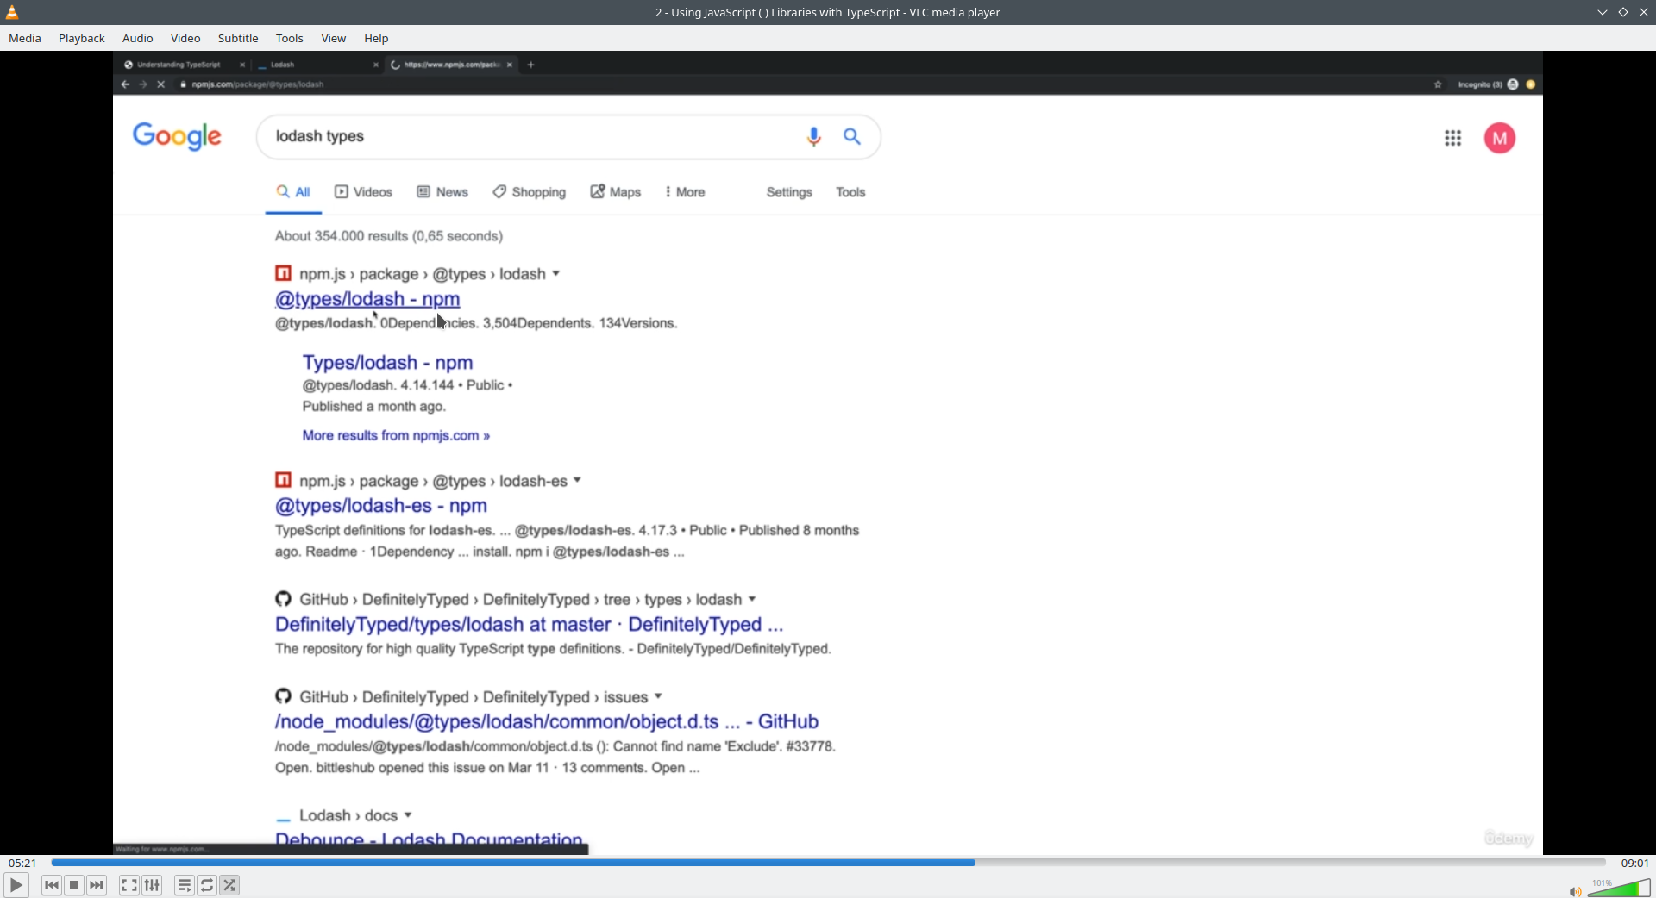Switch to the News results tab

coord(442,192)
